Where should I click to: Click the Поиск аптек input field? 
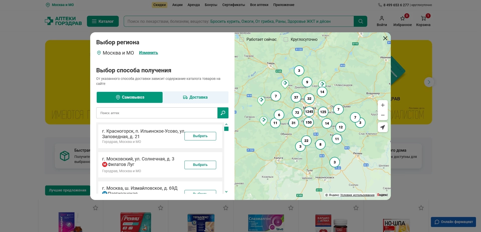point(157,113)
